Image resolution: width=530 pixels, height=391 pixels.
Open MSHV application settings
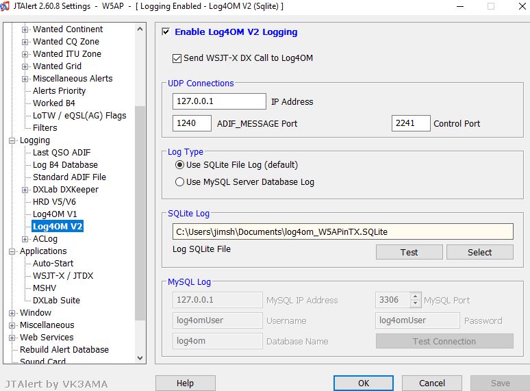pyautogui.click(x=45, y=288)
